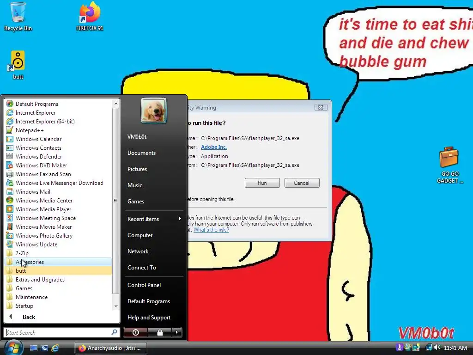Click the programs list scroll-down arrow
The height and width of the screenshot is (355, 473).
116,306
